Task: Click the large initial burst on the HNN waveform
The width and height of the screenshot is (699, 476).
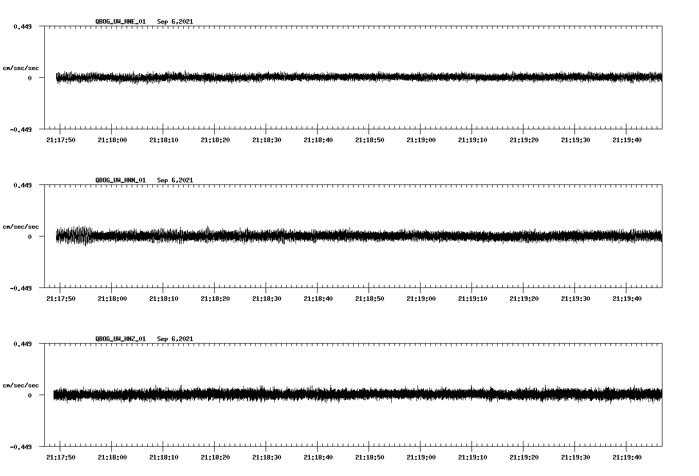Action: pos(75,236)
